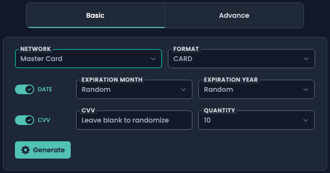Open the Format dropdown showing CARD

pos(241,59)
